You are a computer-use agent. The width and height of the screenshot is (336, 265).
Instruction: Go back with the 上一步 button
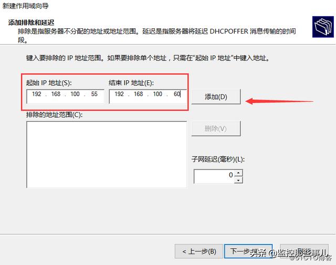[x=199, y=251]
